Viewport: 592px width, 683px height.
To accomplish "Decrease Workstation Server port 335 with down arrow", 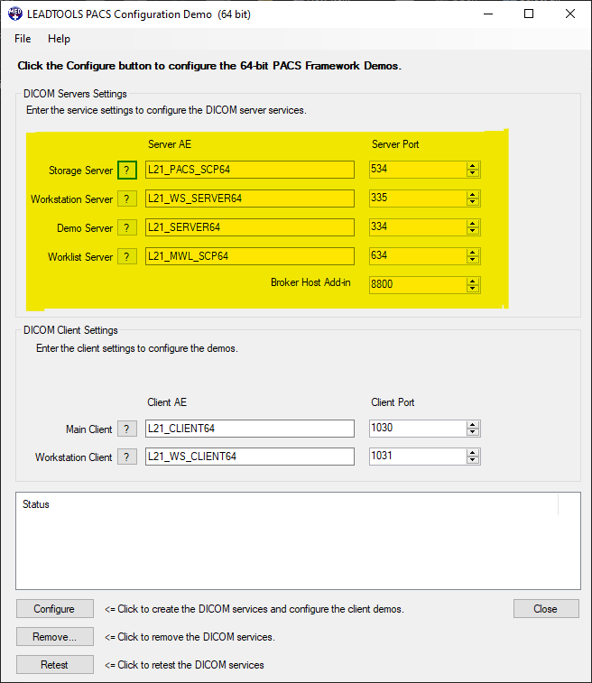I will coord(473,202).
